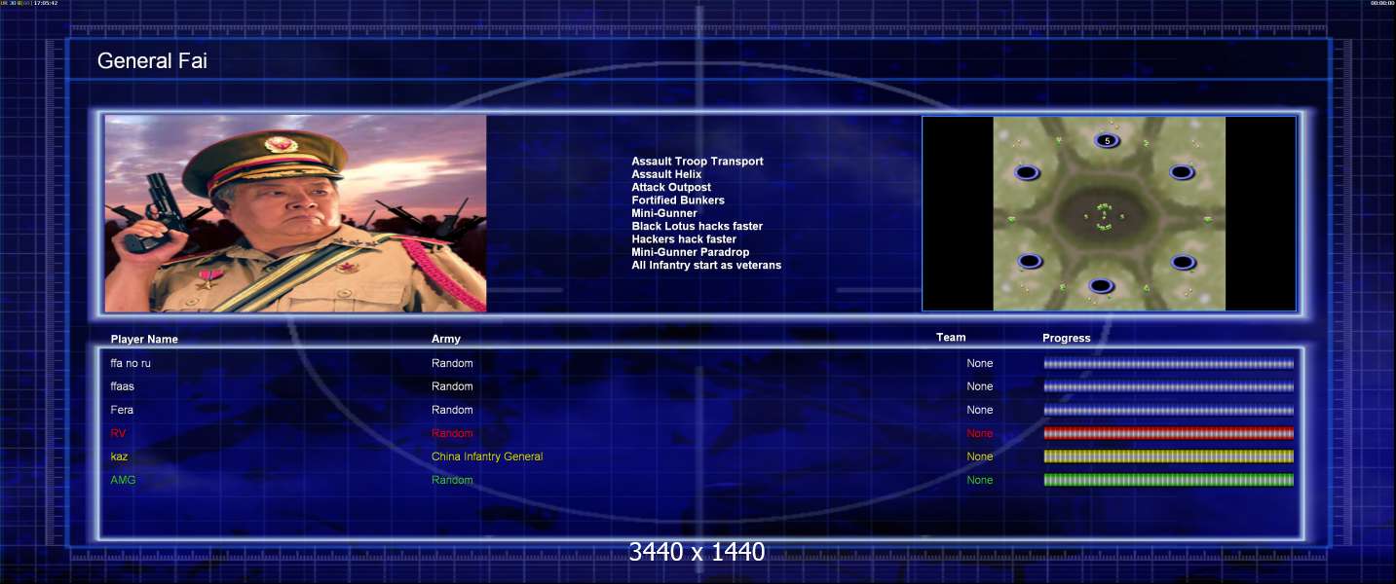
Task: Click red Random army in RV row
Action: coord(452,433)
